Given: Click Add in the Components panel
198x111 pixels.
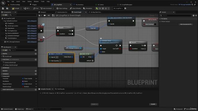Looking at the screenshot, I should (5, 15).
